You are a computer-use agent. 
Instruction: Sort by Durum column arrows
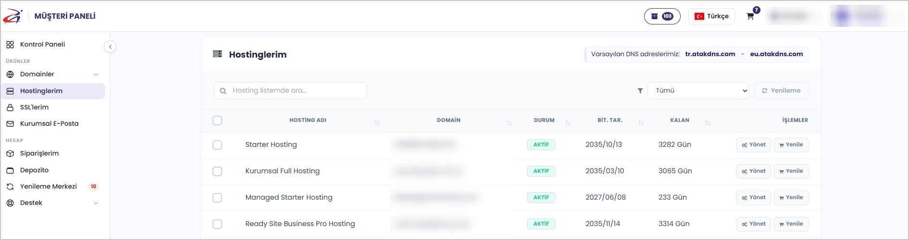click(568, 123)
